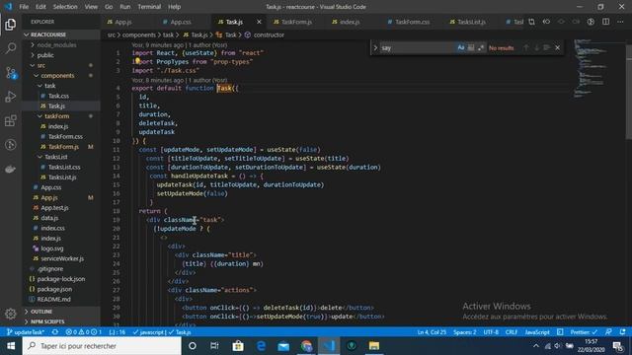Click the open changes icon in editor toolbar
This screenshot has width=632, height=355.
coord(531,22)
